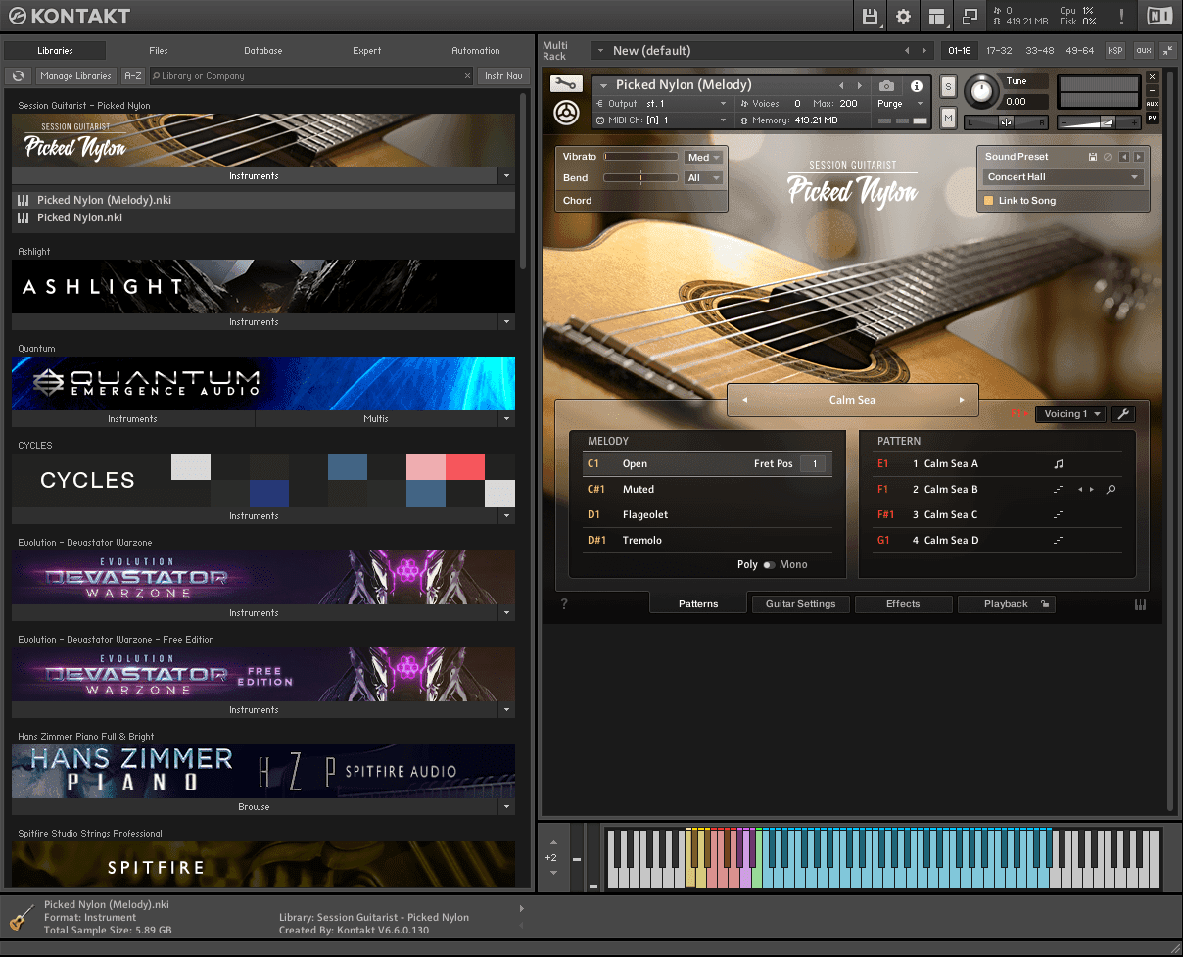Click the save floppy disk icon

point(870,17)
